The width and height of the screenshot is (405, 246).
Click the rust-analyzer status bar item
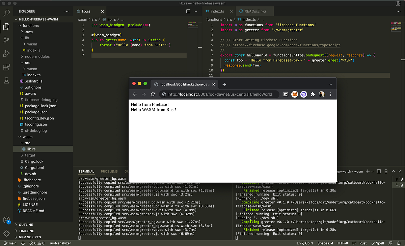click(x=60, y=243)
